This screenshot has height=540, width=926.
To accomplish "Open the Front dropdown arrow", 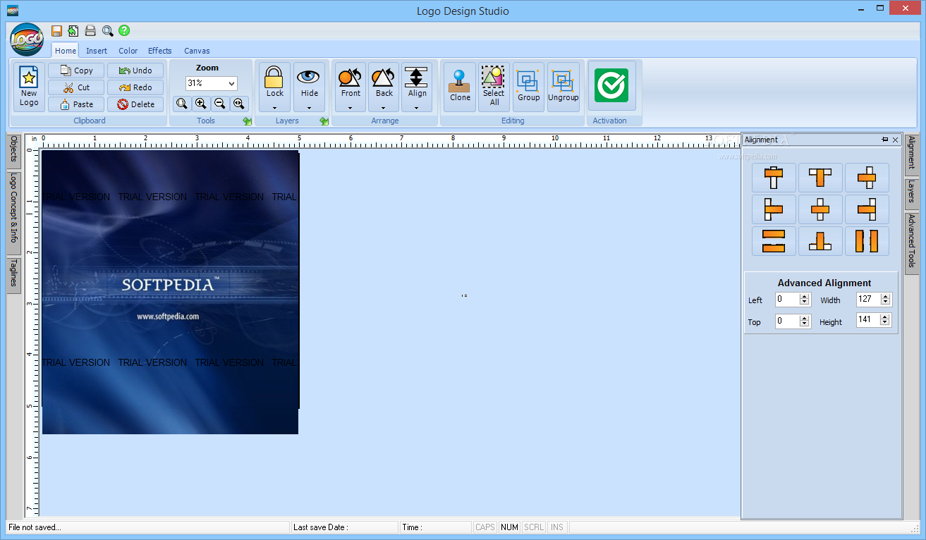I will tap(351, 108).
